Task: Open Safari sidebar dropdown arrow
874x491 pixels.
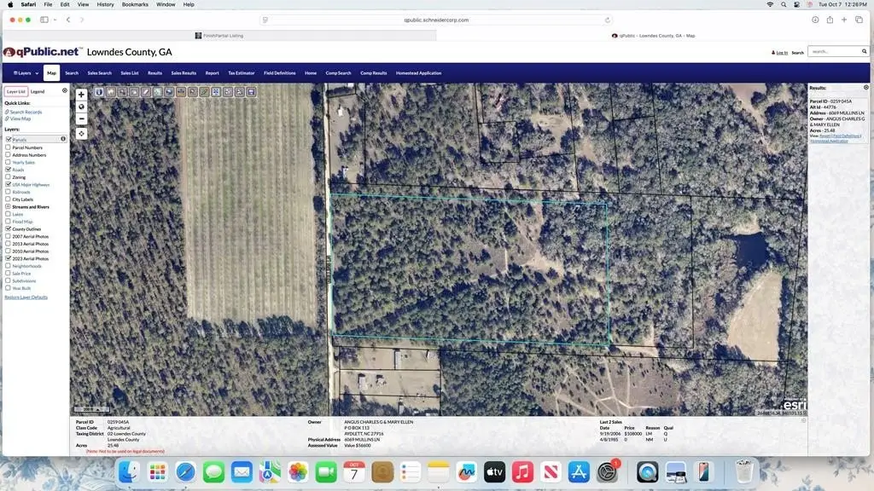Action: pos(55,20)
